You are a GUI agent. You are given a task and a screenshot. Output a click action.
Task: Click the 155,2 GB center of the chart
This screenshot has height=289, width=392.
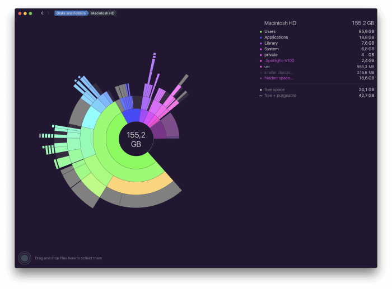pyautogui.click(x=136, y=139)
